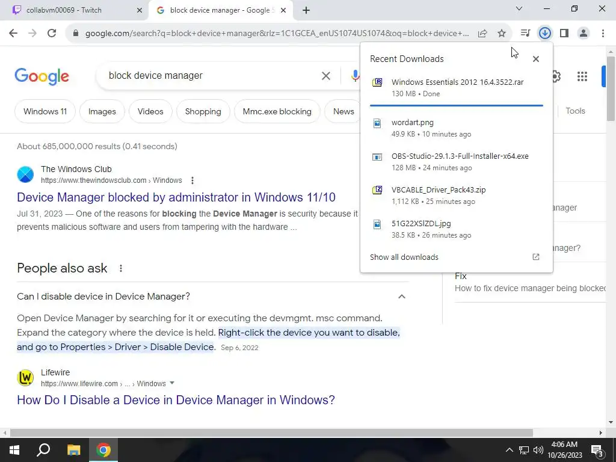
Task: Show hidden system tray icons
Action: point(509,450)
